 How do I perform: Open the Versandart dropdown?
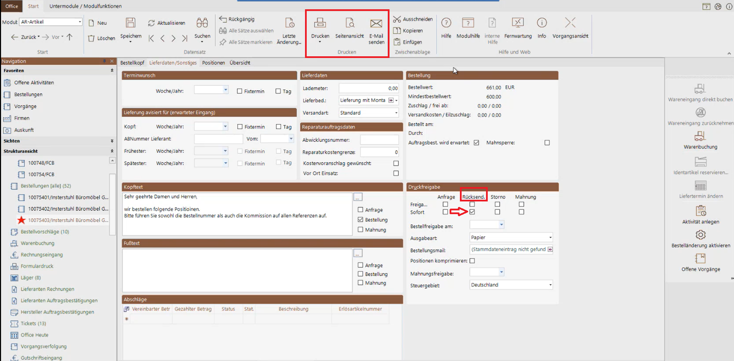point(396,113)
